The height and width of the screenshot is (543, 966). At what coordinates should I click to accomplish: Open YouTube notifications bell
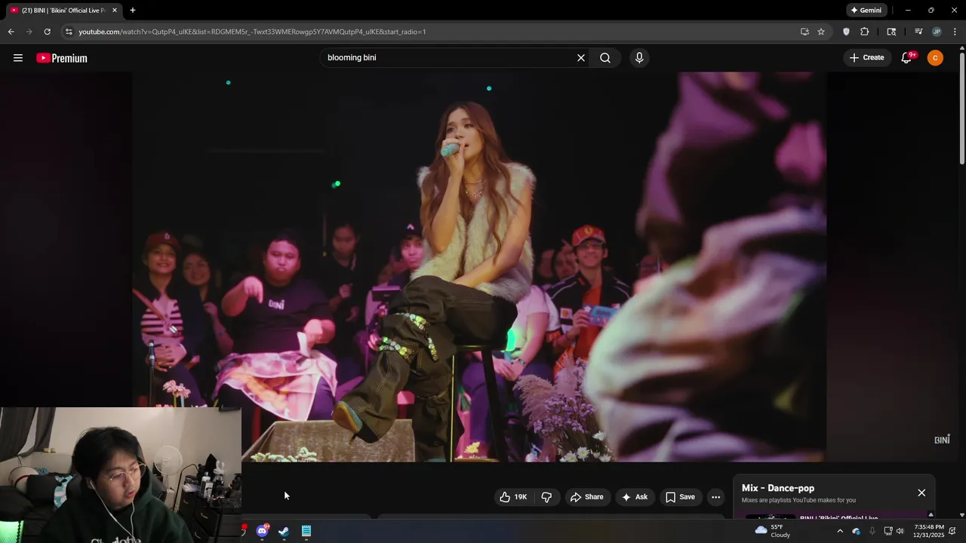(x=906, y=58)
